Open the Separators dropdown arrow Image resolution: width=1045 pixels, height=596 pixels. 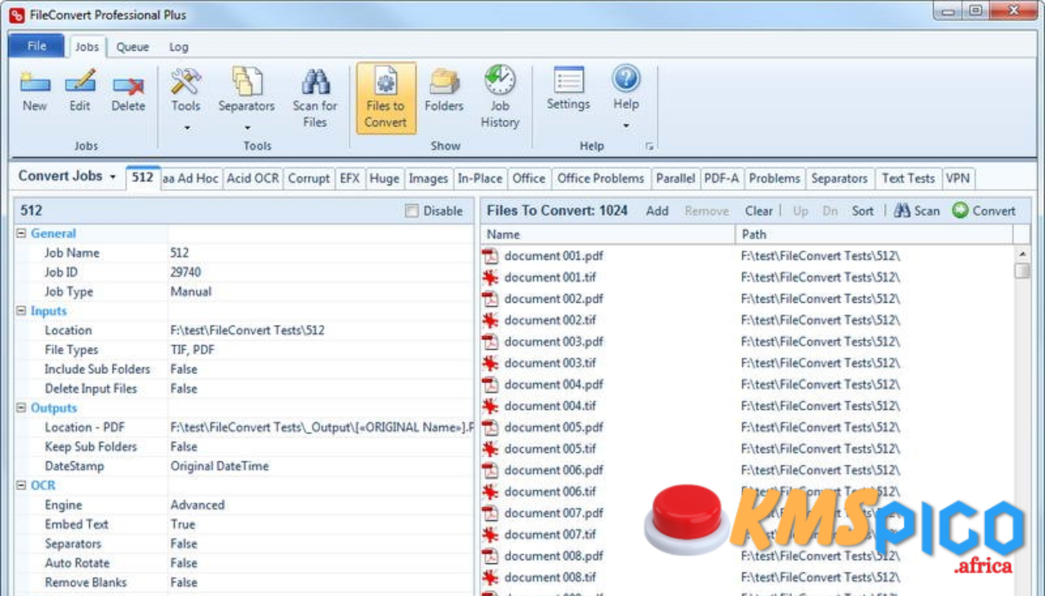point(247,127)
